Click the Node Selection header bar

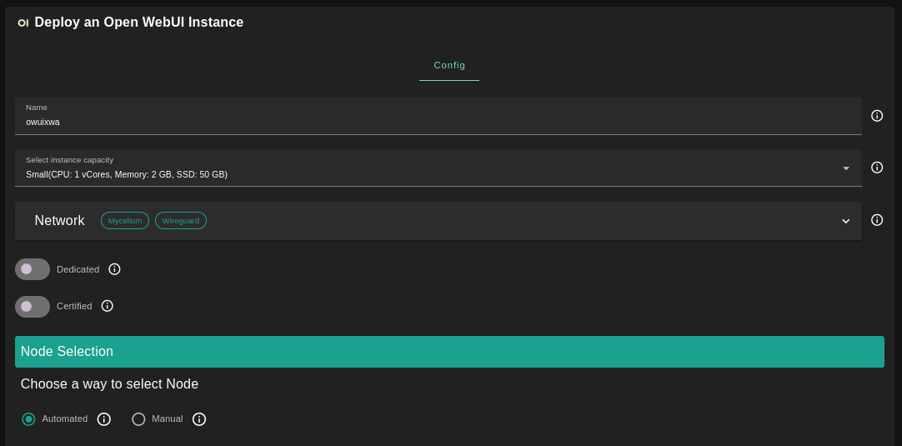click(449, 352)
